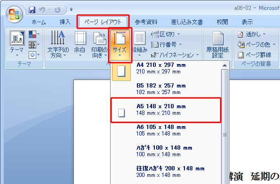The height and width of the screenshot is (184, 280).
Task: Select A5 148 x 210 mm paper size
Action: 166,110
